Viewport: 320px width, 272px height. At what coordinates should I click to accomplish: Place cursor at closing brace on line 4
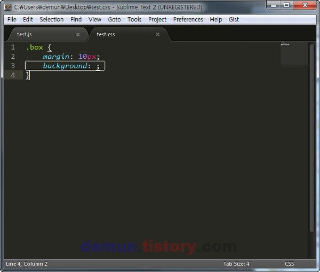(x=28, y=75)
